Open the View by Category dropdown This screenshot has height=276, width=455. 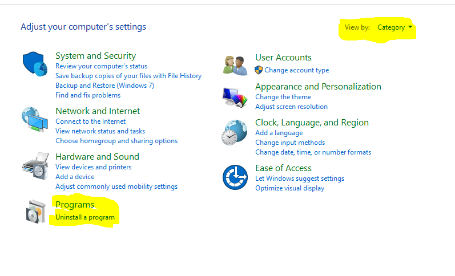point(394,27)
